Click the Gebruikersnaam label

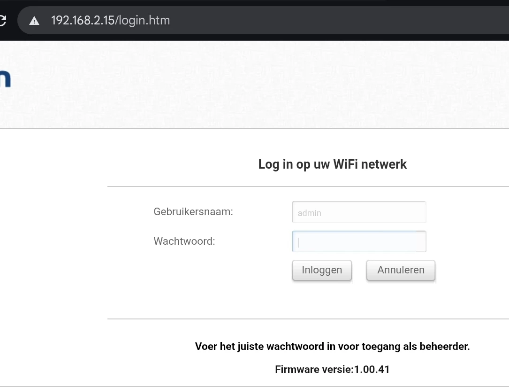point(193,212)
